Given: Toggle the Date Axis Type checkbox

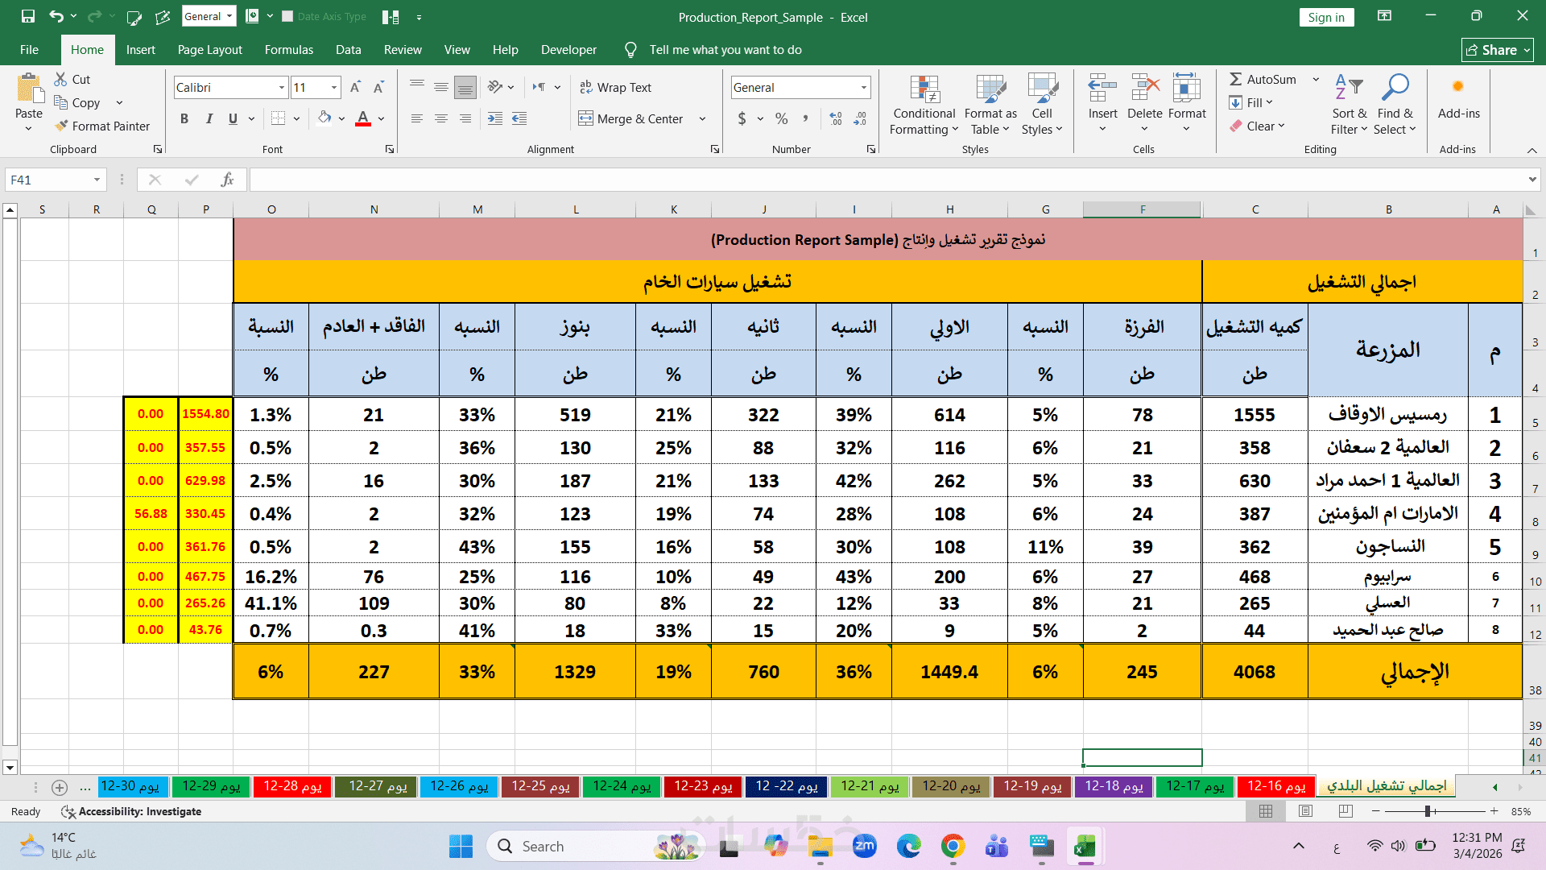Looking at the screenshot, I should 287,16.
